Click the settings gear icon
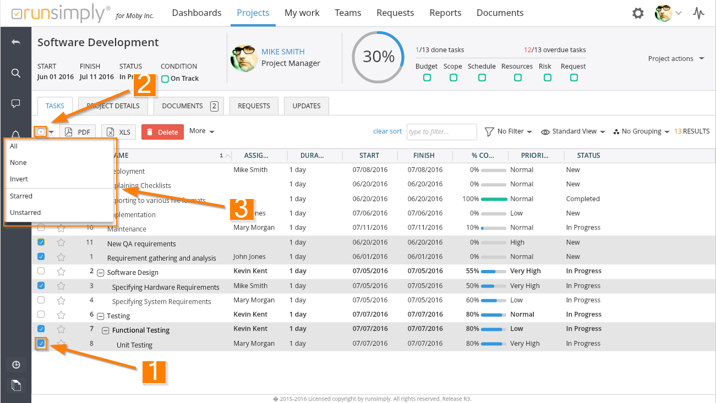Viewport: 716px width, 403px height. coord(638,13)
